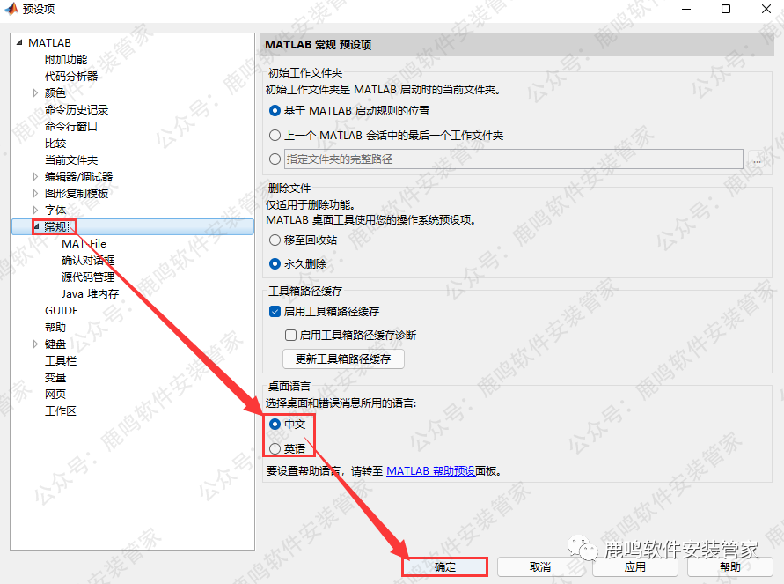Open the MATLAB 帮助预设 link

click(430, 471)
